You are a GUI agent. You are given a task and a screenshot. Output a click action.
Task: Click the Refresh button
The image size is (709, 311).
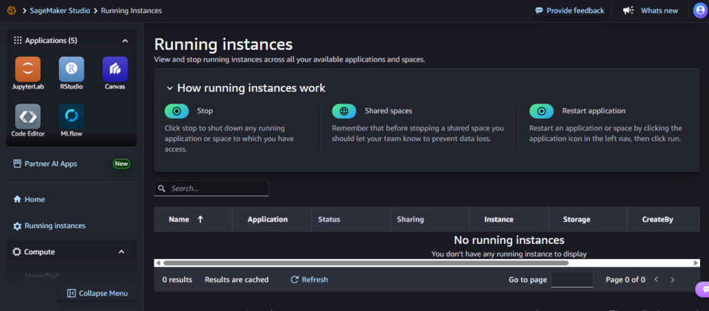point(309,280)
